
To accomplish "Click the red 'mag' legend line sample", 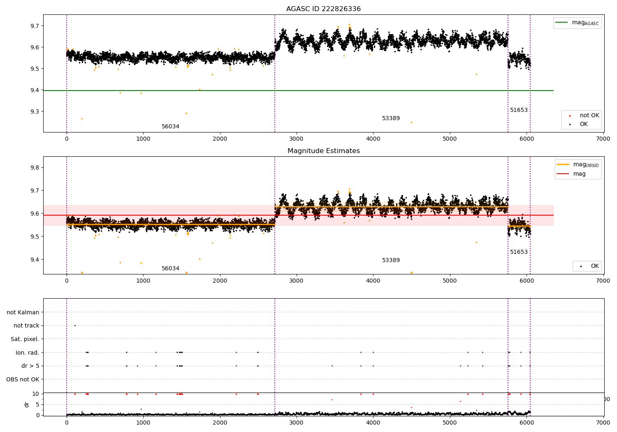I will (563, 174).
